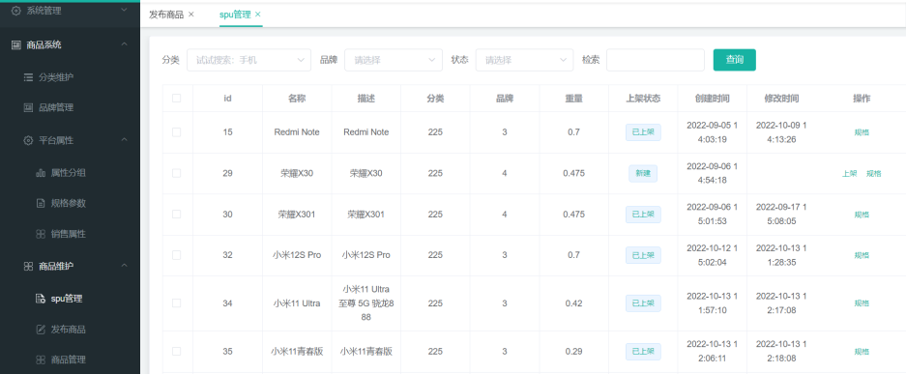Check the row for id 30 荣耀X301
The image size is (906, 374).
click(176, 215)
